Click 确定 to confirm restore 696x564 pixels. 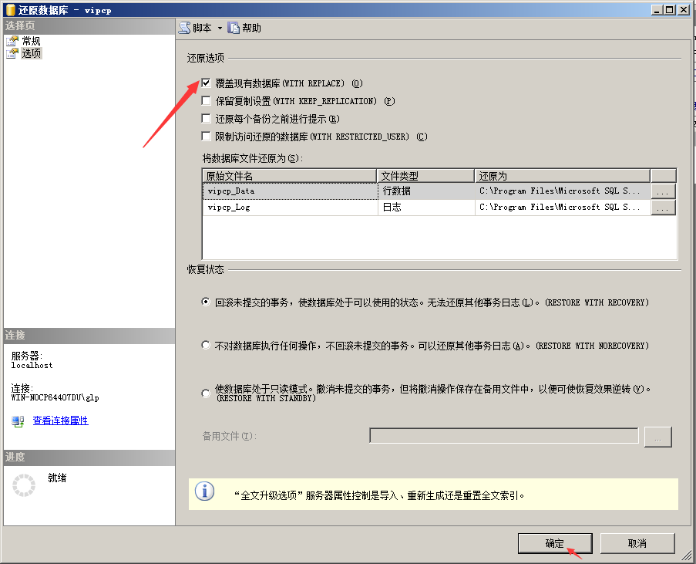click(x=555, y=543)
